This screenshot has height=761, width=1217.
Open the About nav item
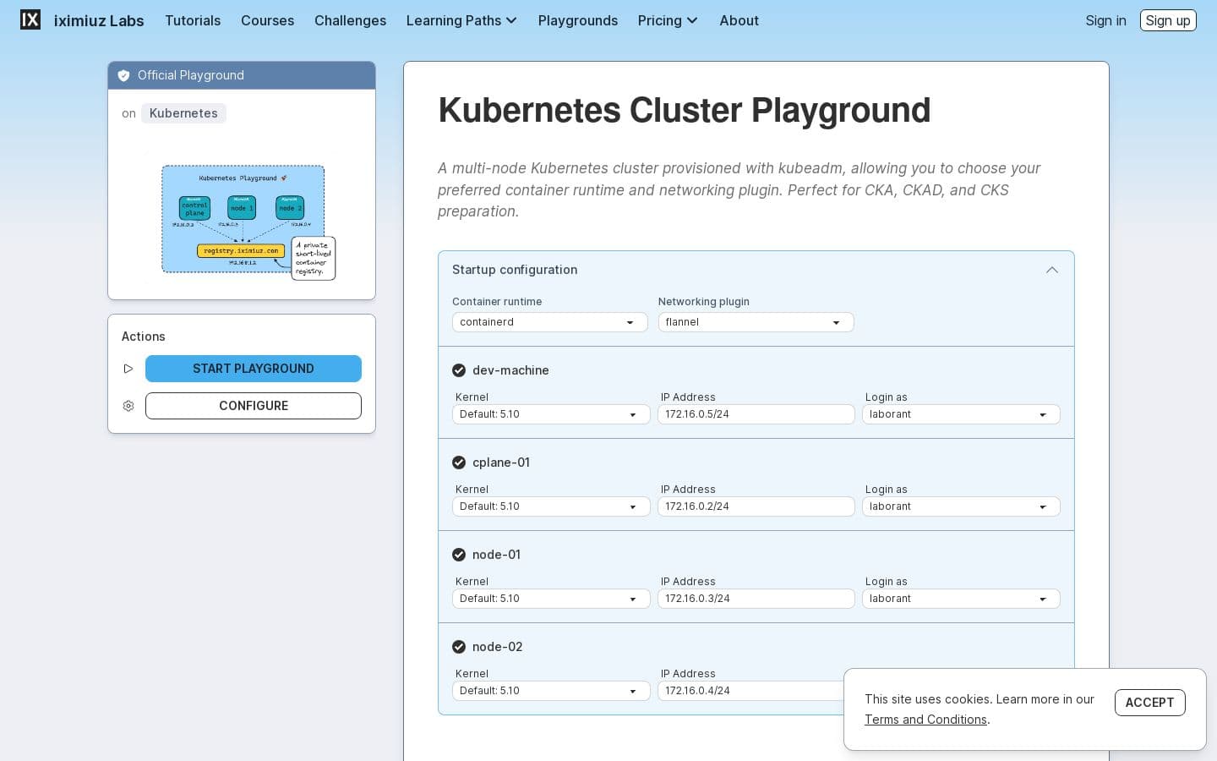click(739, 20)
